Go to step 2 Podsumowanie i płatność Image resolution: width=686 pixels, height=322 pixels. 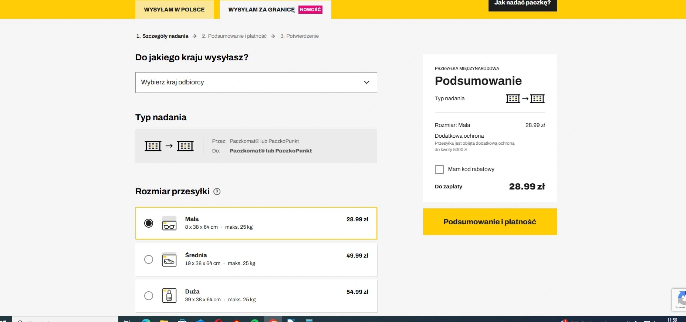(x=234, y=36)
